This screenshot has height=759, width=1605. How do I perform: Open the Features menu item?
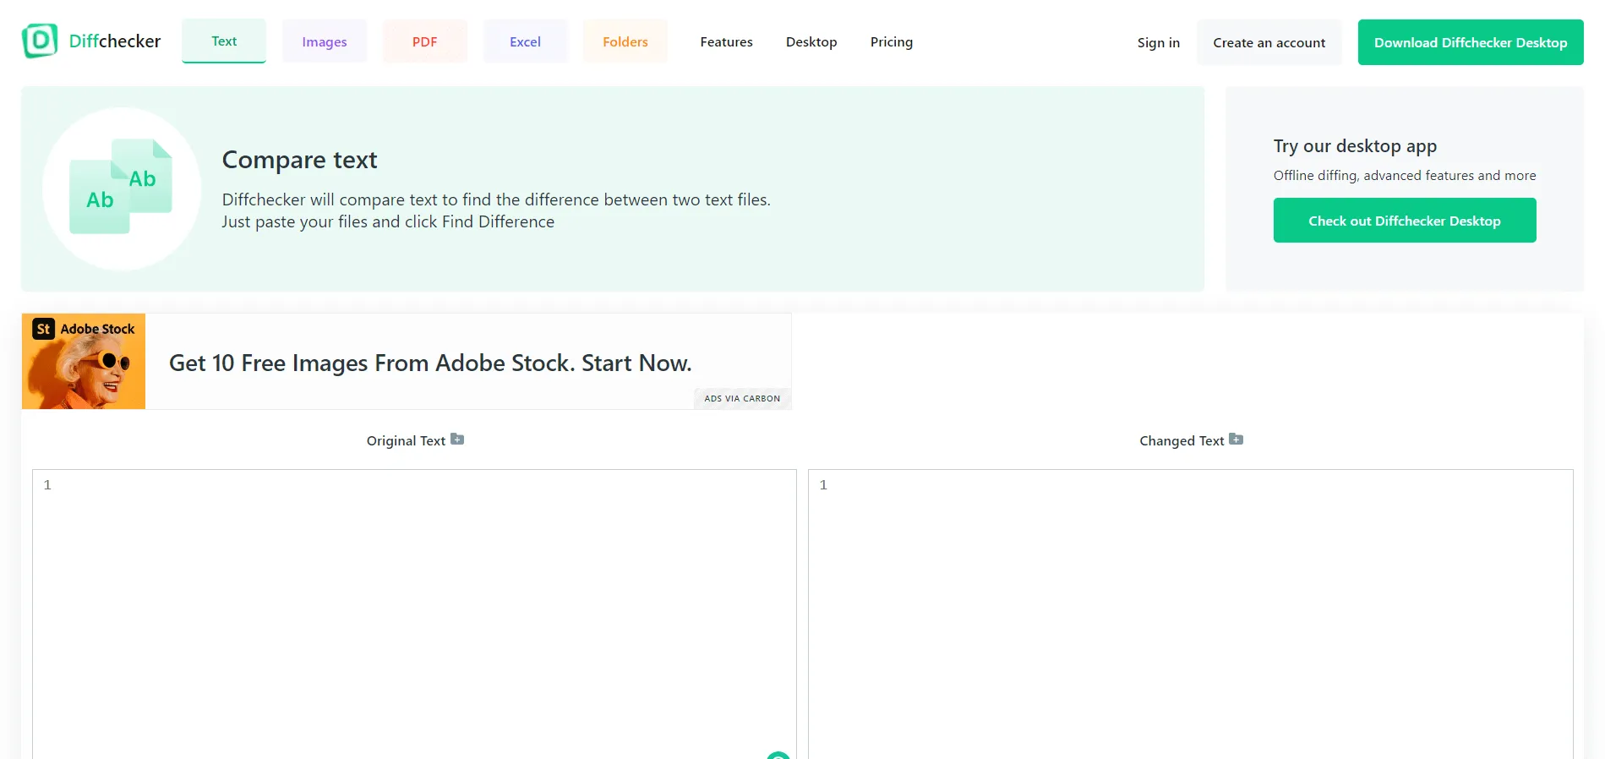click(726, 41)
